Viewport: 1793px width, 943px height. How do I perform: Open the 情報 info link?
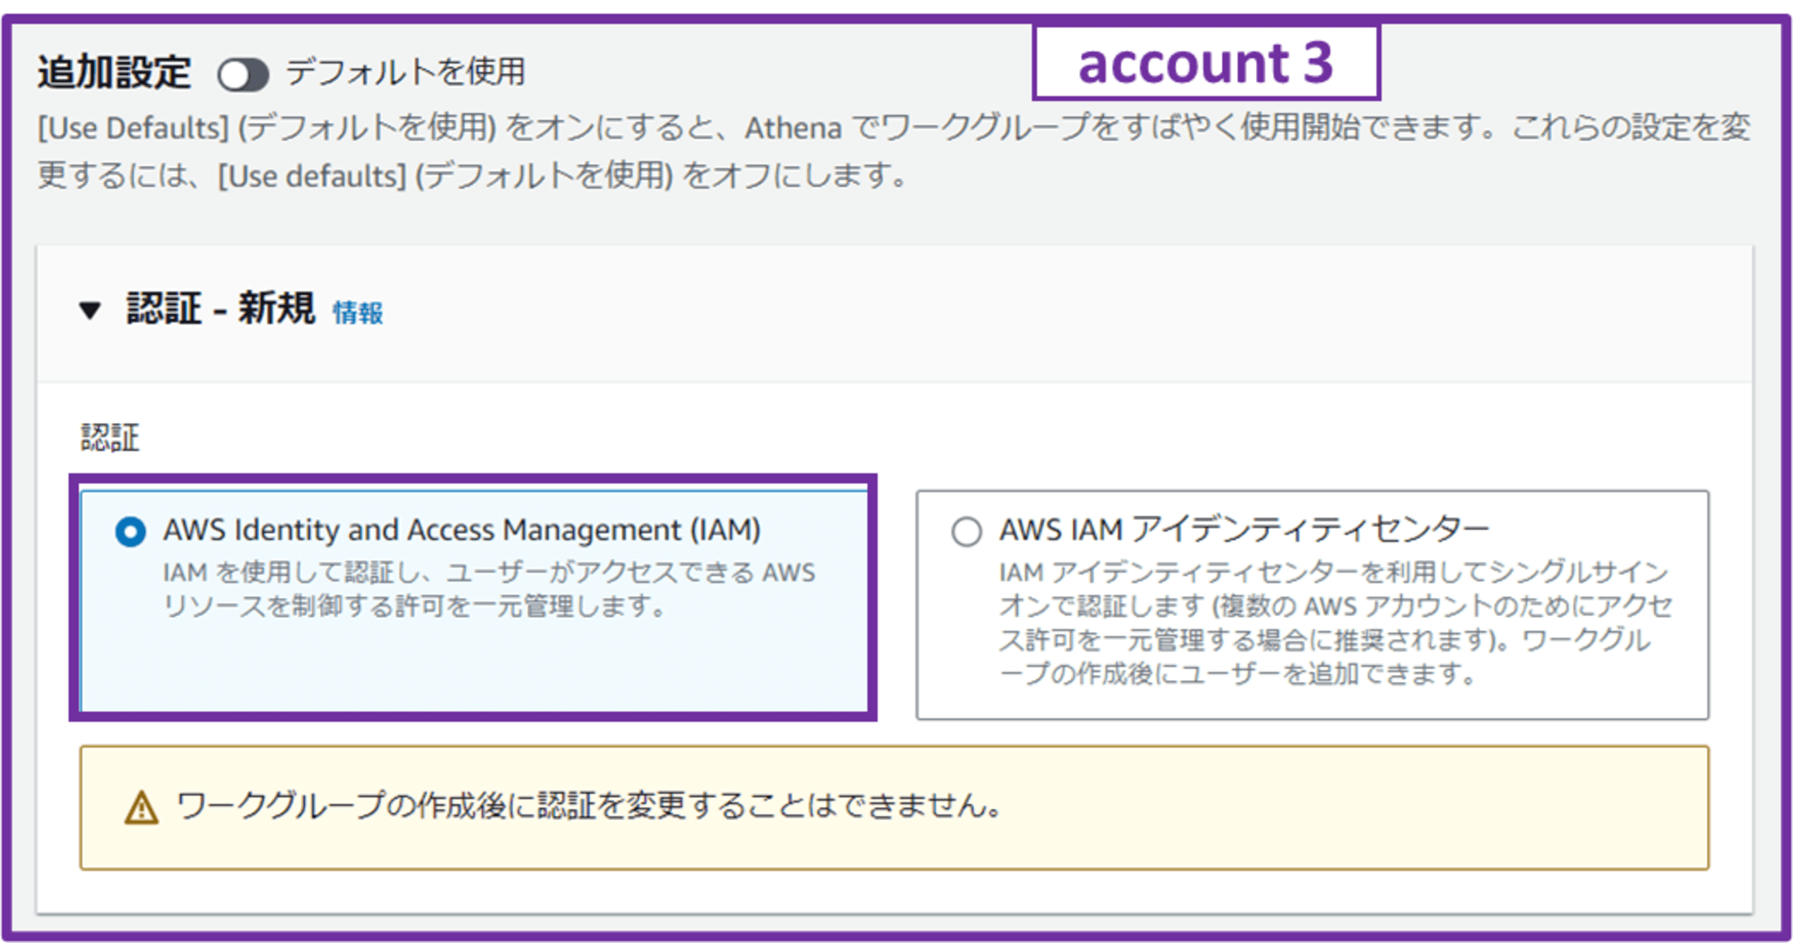click(358, 313)
